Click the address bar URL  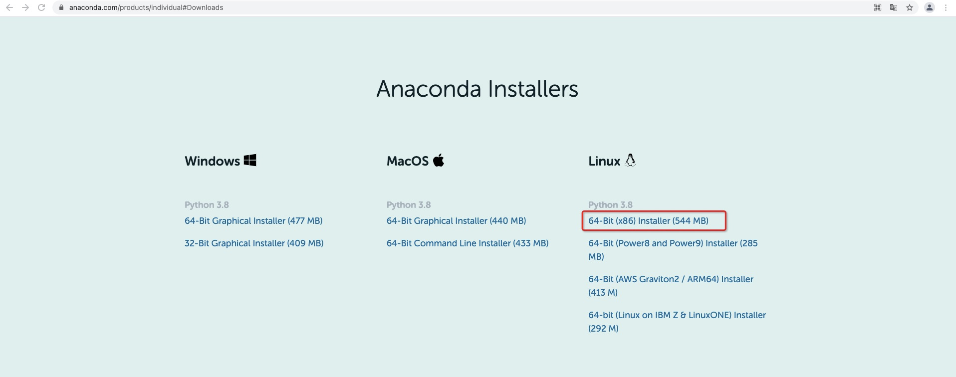(x=146, y=7)
